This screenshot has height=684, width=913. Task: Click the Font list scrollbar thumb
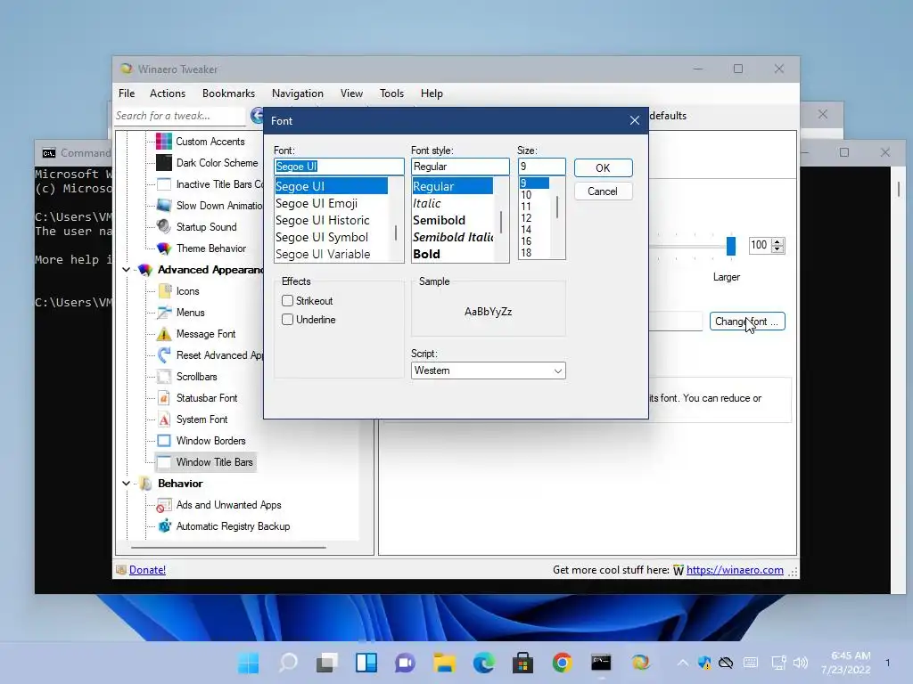[396, 233]
